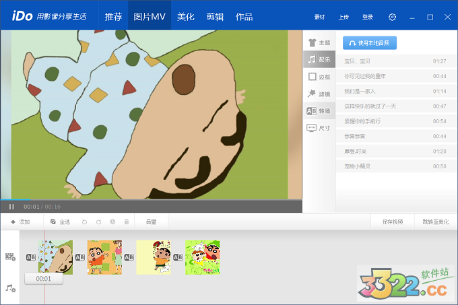458x305 pixels.
Task: Click 使用本地音频 button
Action: coord(370,42)
